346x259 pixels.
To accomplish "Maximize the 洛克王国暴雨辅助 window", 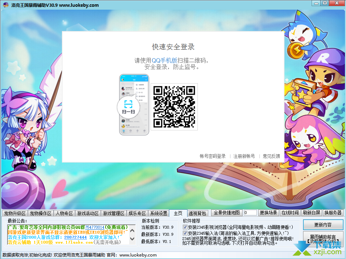I will pos(325,3).
